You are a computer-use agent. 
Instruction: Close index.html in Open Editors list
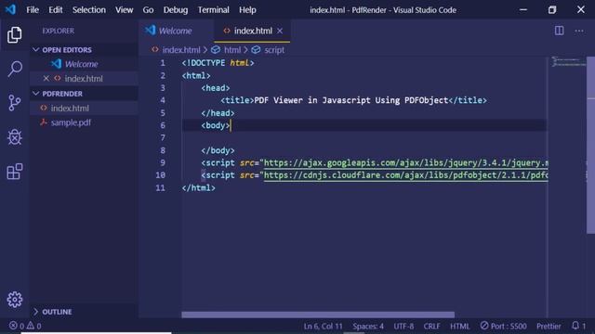(x=46, y=78)
